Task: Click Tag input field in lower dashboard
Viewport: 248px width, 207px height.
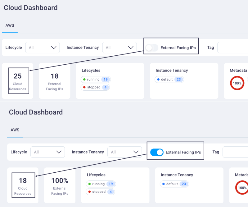Action: (x=235, y=152)
